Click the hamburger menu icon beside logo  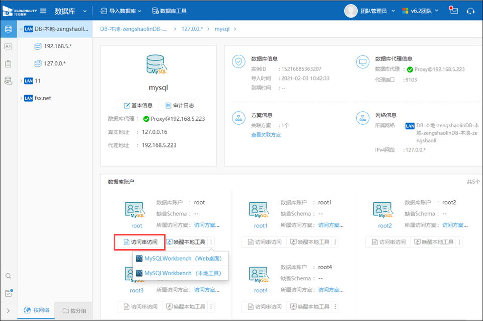point(43,11)
